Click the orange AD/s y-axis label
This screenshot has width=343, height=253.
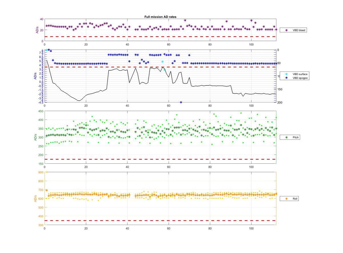coord(36,198)
